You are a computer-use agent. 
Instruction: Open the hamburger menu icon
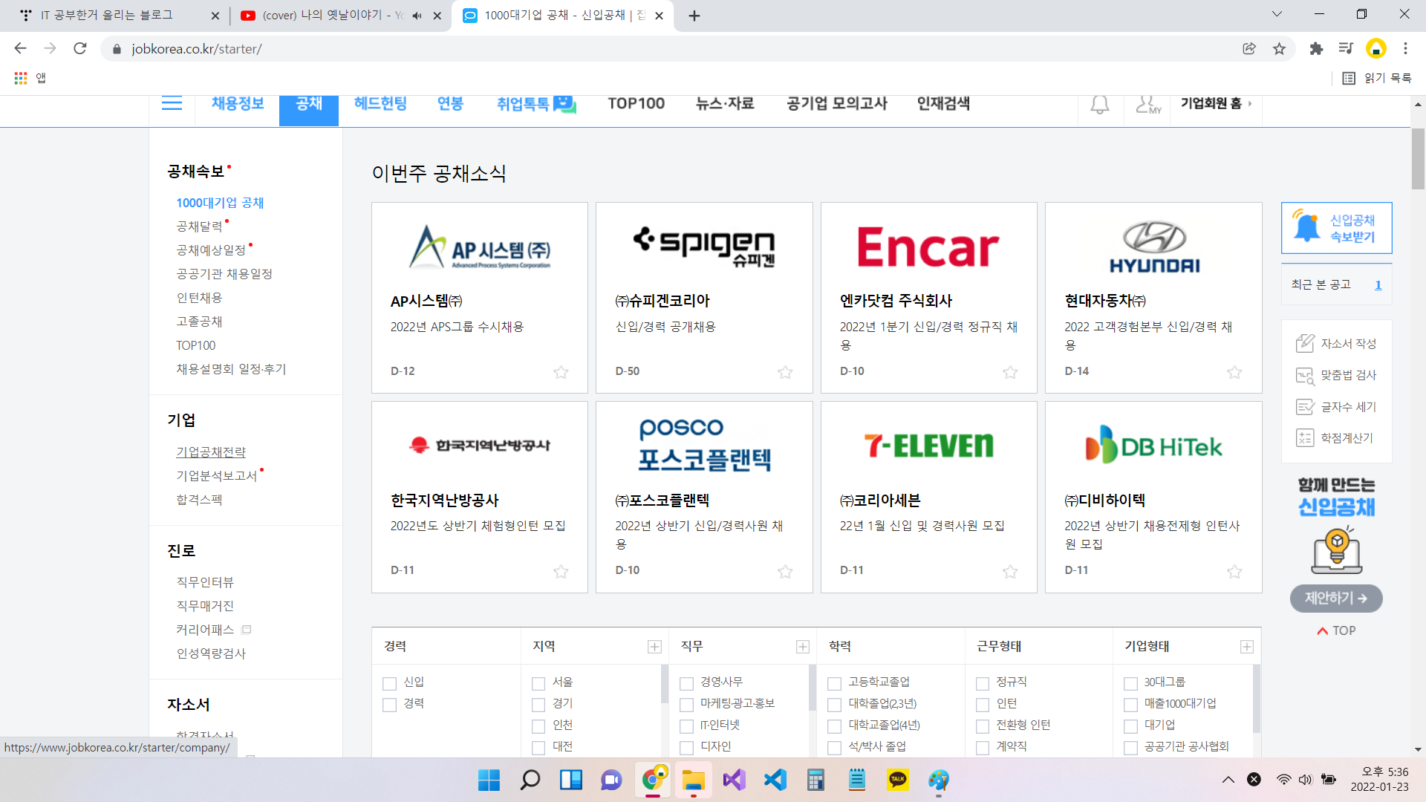172,103
